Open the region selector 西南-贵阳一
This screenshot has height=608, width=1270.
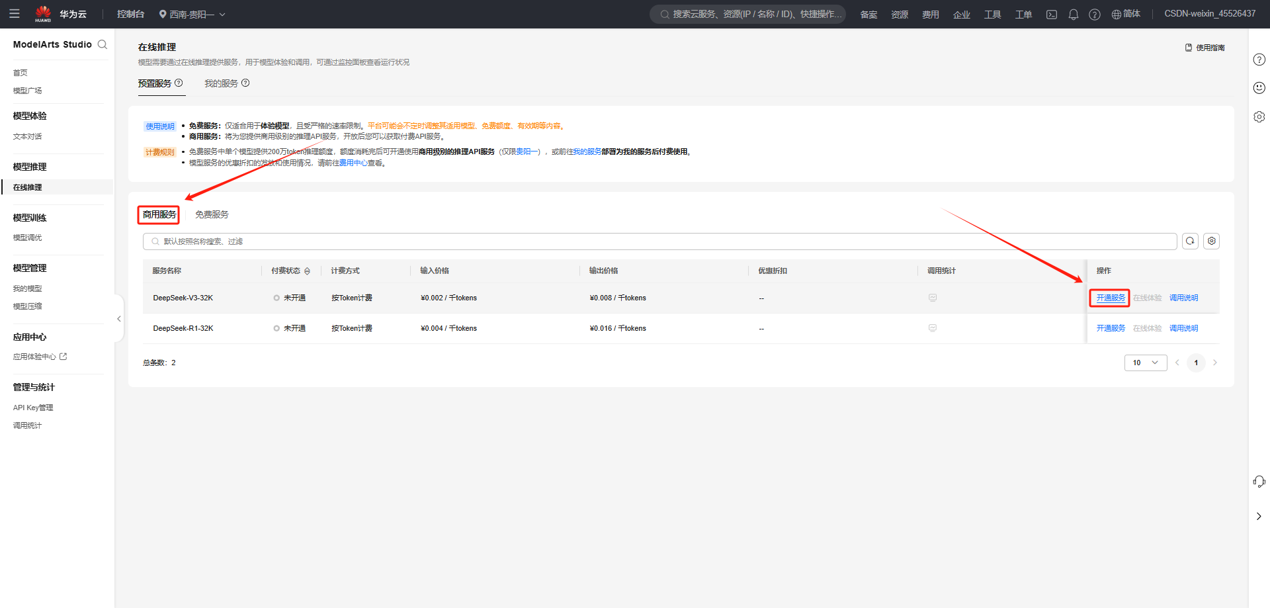tap(192, 14)
